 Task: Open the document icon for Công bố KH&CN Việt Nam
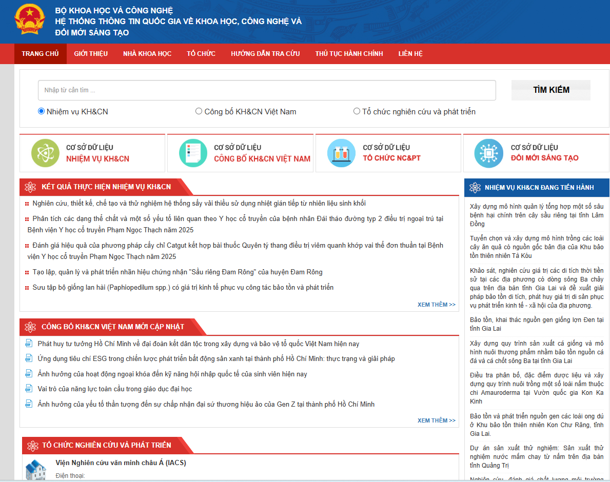[x=193, y=153]
